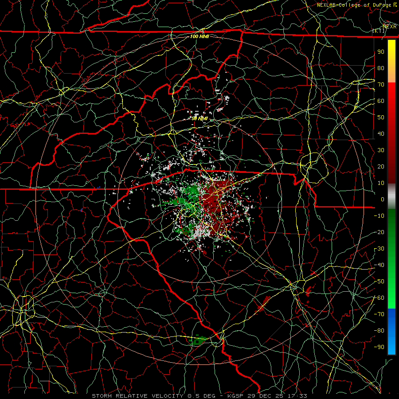Click the 70 value on velocity scale
This screenshot has width=399, height=399.
click(381, 85)
